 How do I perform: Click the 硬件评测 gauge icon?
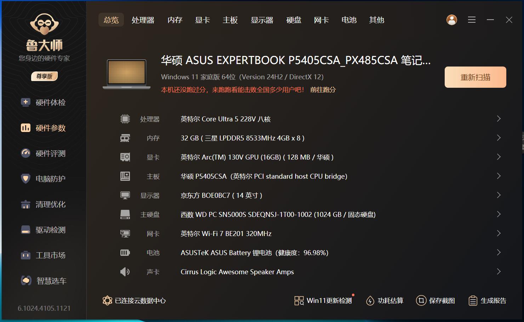tap(25, 154)
